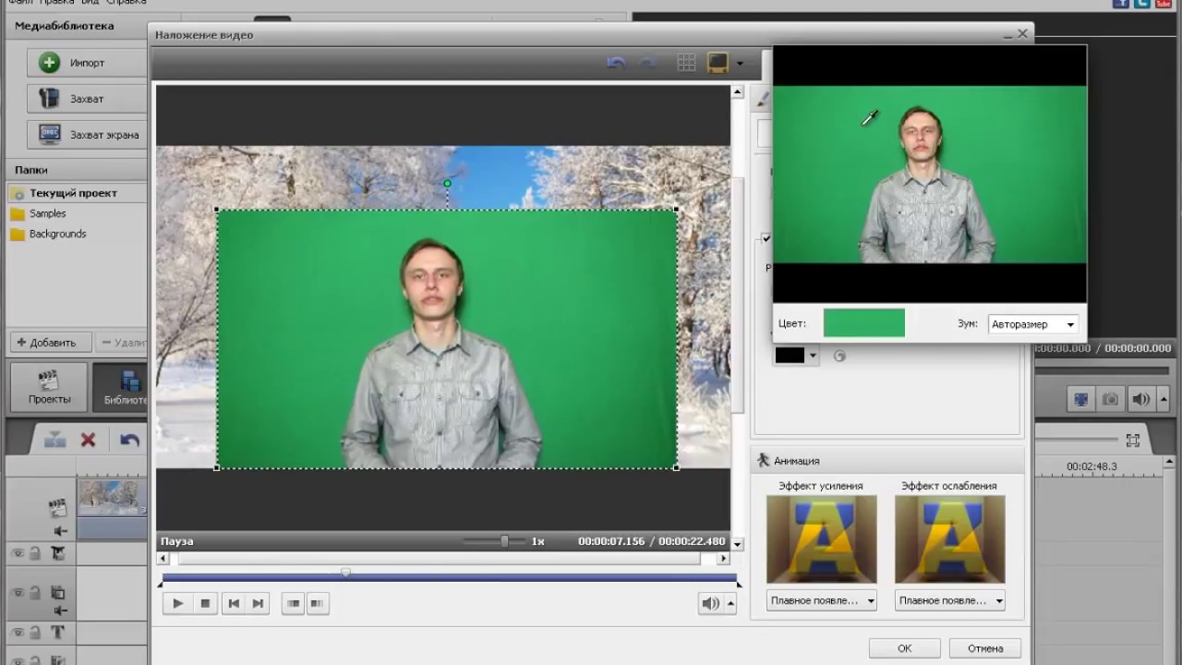Go to previous frame in overlay preview
This screenshot has width=1182, height=665.
click(234, 603)
